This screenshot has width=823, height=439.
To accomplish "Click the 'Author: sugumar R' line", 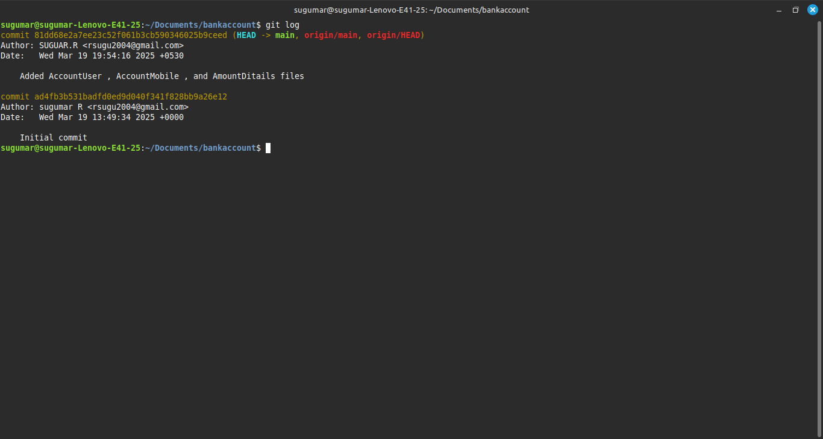I will tap(95, 107).
